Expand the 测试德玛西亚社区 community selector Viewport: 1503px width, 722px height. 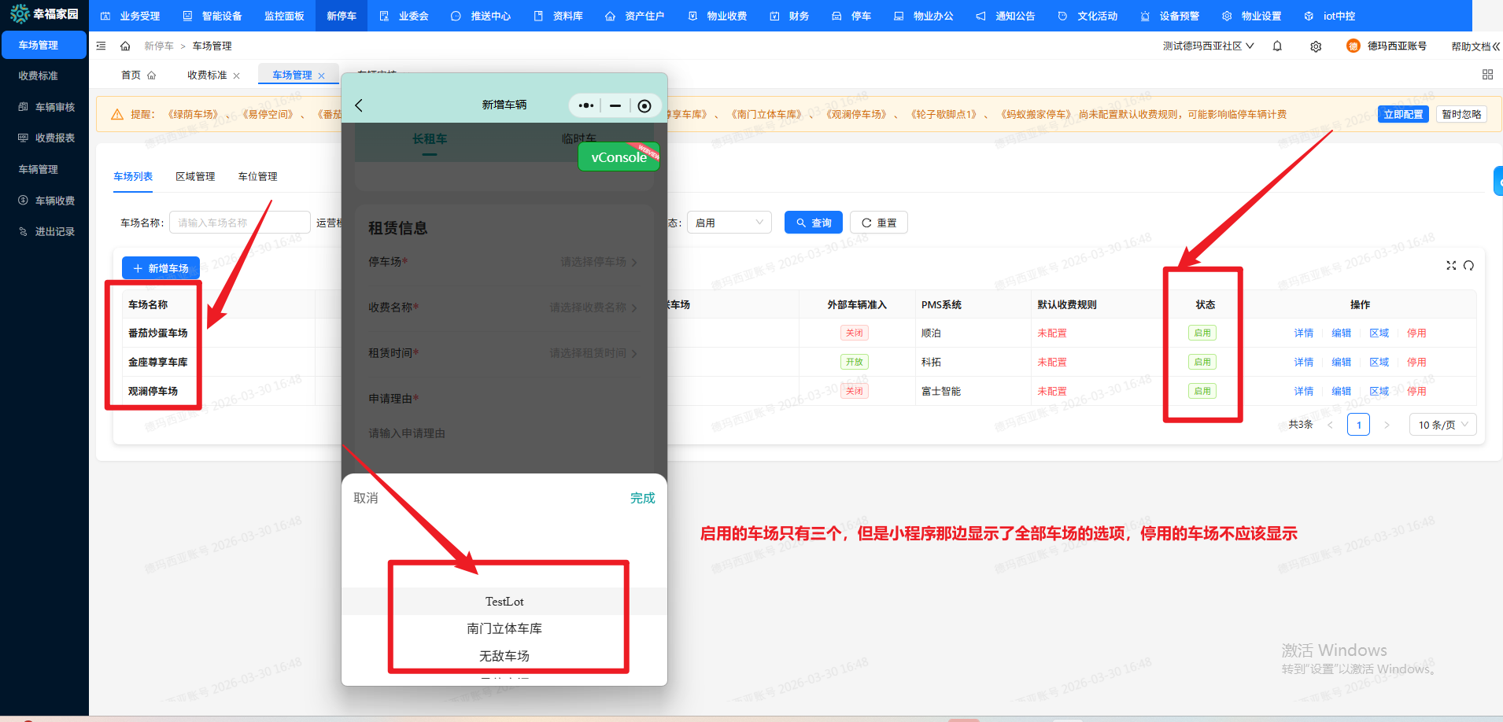[x=1208, y=46]
